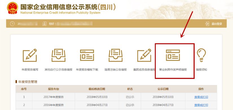
Task: Log out via the 退出登录 text
Action: [217, 24]
